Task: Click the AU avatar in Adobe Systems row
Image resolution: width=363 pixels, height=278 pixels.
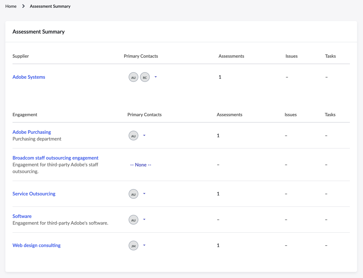Action: (133, 77)
